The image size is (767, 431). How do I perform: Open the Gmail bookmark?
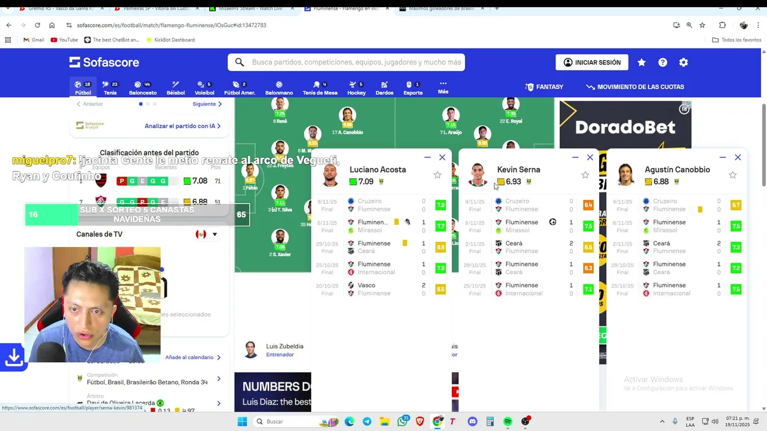(x=34, y=40)
